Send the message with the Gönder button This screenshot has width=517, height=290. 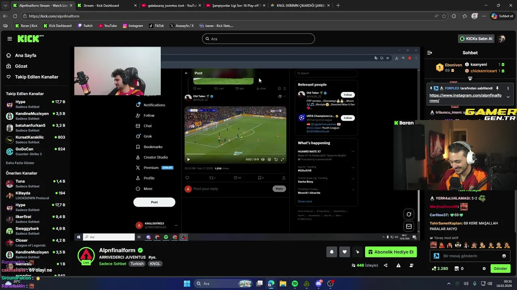(x=500, y=269)
